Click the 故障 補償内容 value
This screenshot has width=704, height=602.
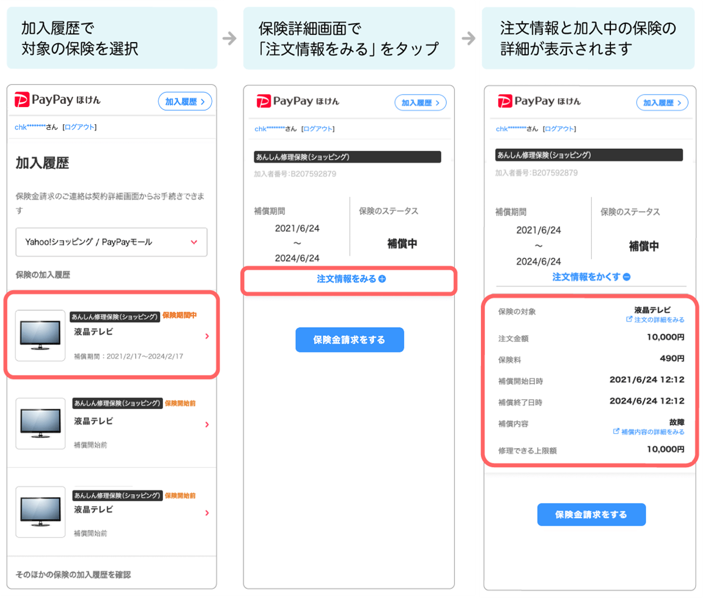point(677,422)
